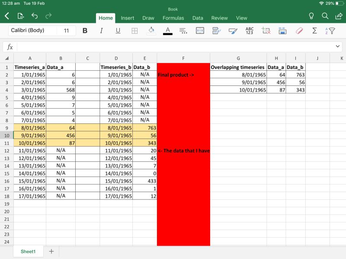346x259 pixels.
Task: Toggle bold formatting
Action: [85, 30]
